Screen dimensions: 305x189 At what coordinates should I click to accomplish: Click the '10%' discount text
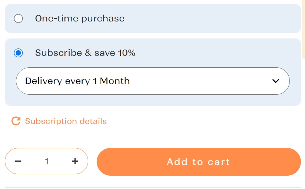pos(126,53)
